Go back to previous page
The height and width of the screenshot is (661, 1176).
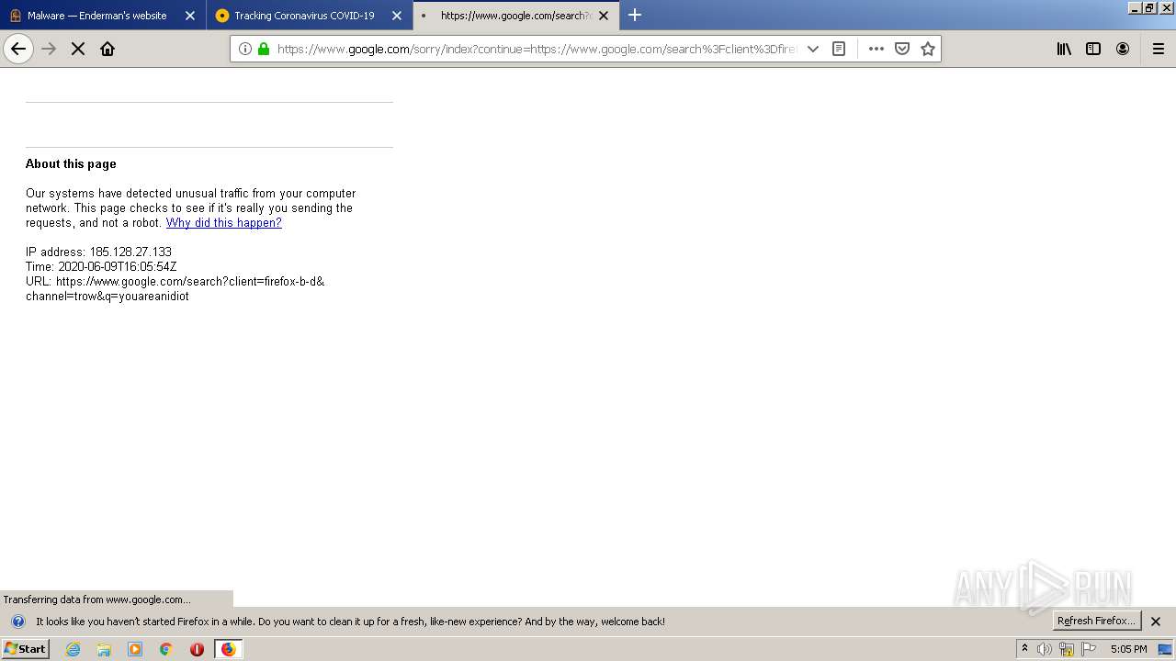coord(18,49)
